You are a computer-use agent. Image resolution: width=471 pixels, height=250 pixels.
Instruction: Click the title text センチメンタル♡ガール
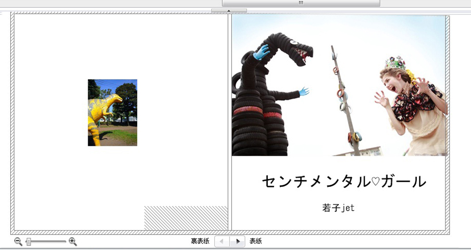(x=343, y=181)
